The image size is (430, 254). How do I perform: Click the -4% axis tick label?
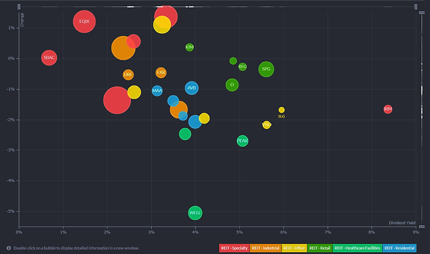click(x=10, y=181)
